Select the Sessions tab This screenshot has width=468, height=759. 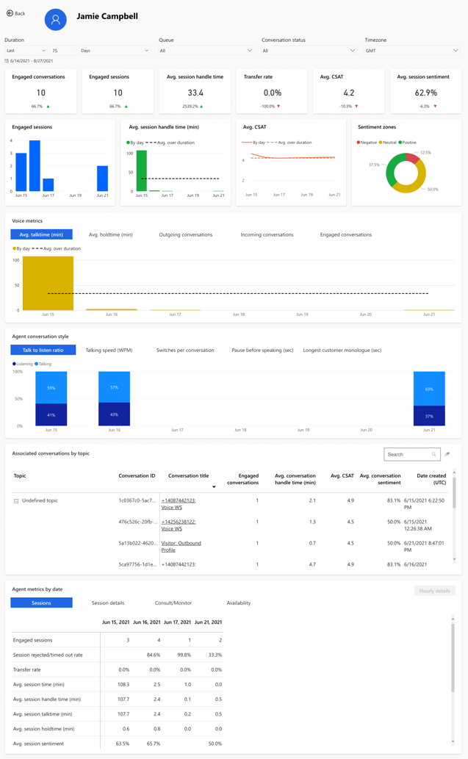[x=42, y=602]
